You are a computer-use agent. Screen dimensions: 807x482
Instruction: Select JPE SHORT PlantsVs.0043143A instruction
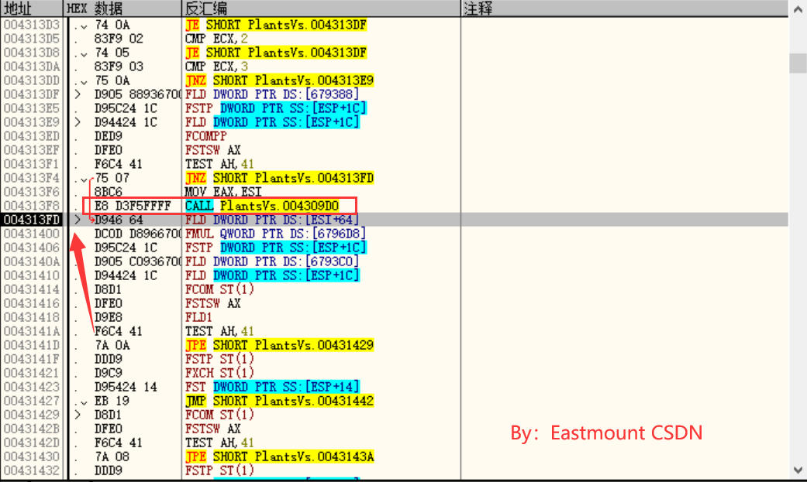point(279,456)
